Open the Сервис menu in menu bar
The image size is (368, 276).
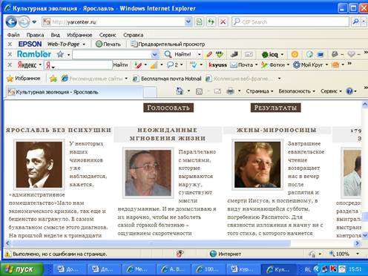(x=108, y=35)
